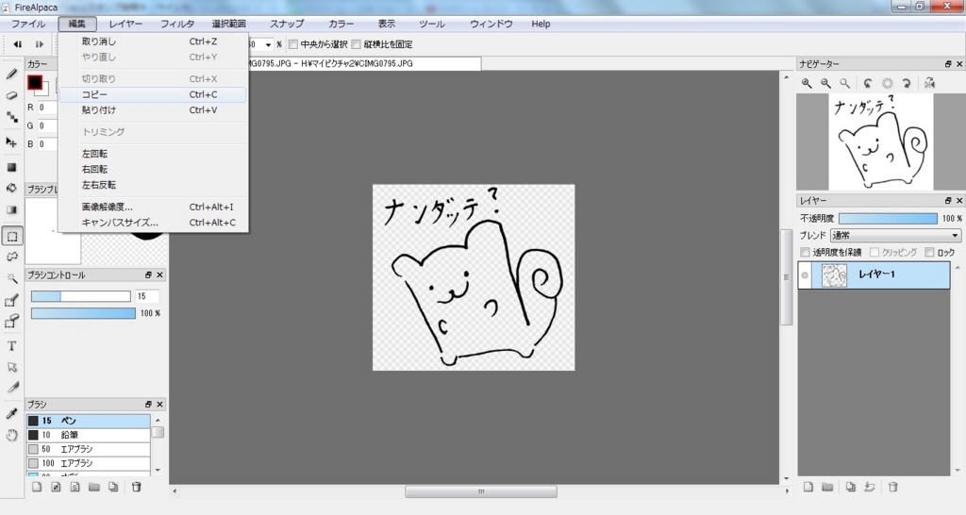This screenshot has width=966, height=515.
Task: Choose キャンバスサイズ... from the edit menu
Action: tap(153, 223)
